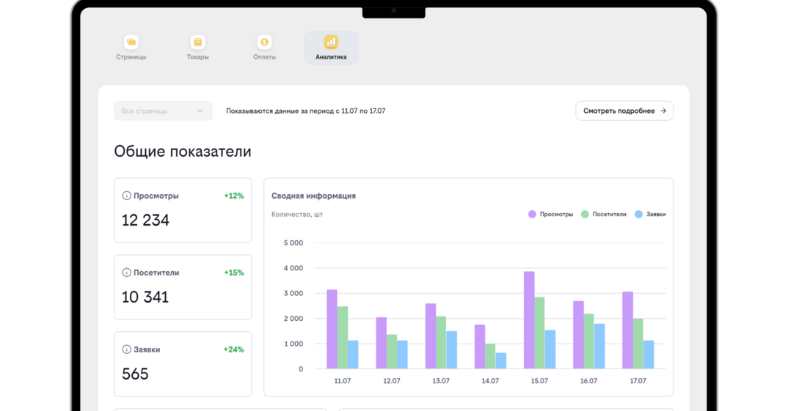
Task: Click the 3 000 y-axis label
Action: point(293,293)
